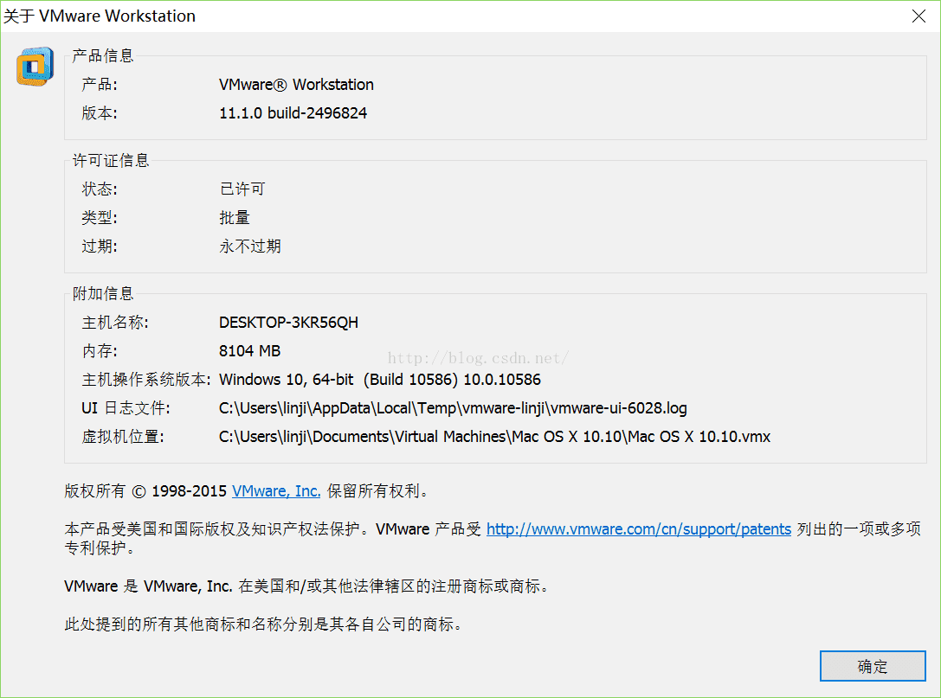941x698 pixels.
Task: Click the 许可证信息 group heading
Action: tap(111, 160)
